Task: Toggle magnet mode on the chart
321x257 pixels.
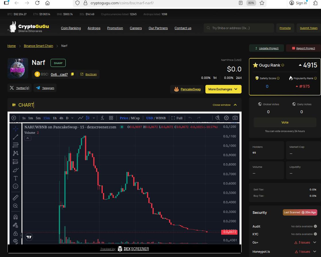Action: (15, 217)
